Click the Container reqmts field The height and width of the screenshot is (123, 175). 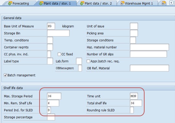(50, 47)
